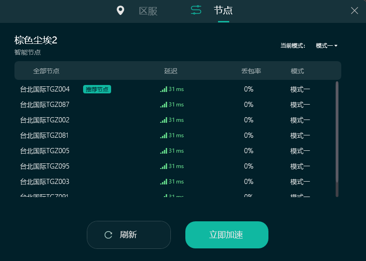Click the 刷新 button
Viewport: 366px width, 261px height.
tap(129, 234)
